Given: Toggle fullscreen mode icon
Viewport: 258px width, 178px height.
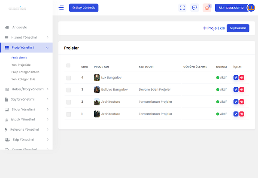Looking at the screenshot, I should pos(182,8).
